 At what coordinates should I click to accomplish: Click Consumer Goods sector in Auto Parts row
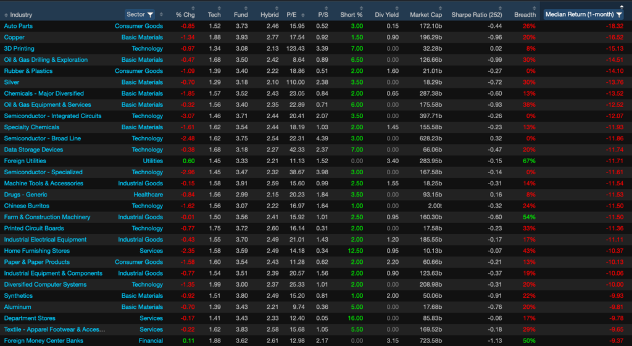(x=139, y=26)
